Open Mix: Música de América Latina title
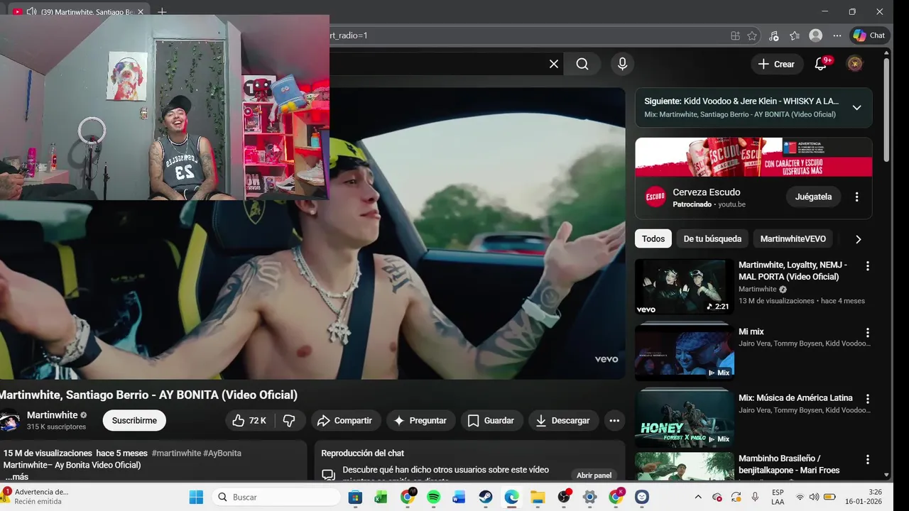 (x=795, y=398)
